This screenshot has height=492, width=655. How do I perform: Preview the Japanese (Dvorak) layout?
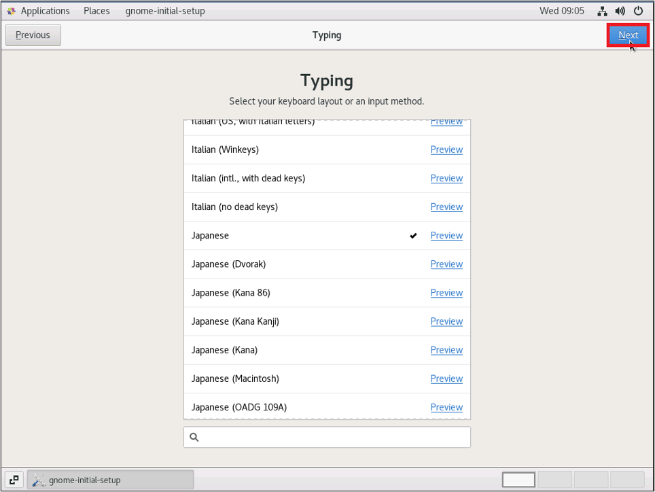pos(446,264)
